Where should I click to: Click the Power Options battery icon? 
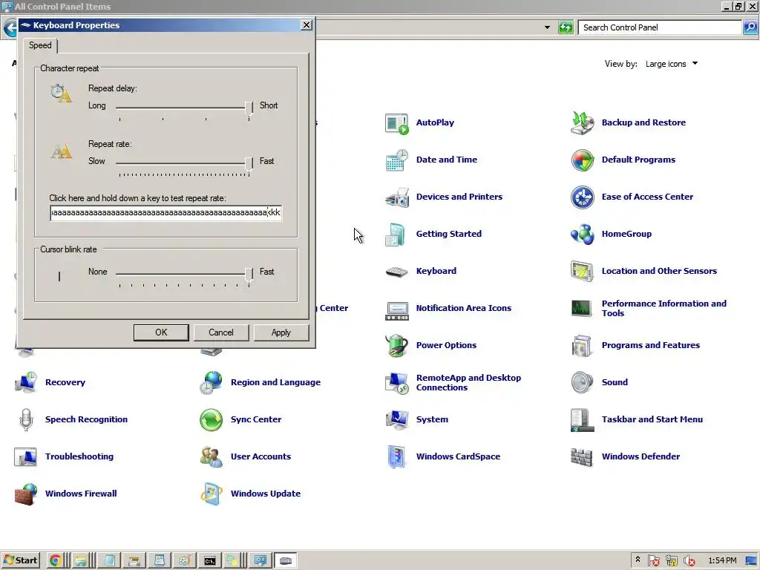pyautogui.click(x=396, y=346)
